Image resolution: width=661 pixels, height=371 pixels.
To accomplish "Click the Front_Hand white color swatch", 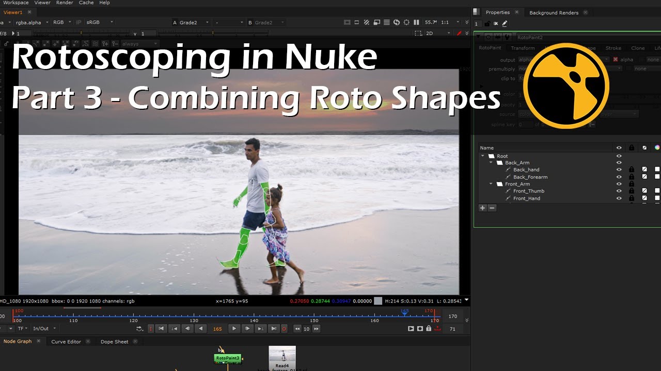I will pos(657,198).
